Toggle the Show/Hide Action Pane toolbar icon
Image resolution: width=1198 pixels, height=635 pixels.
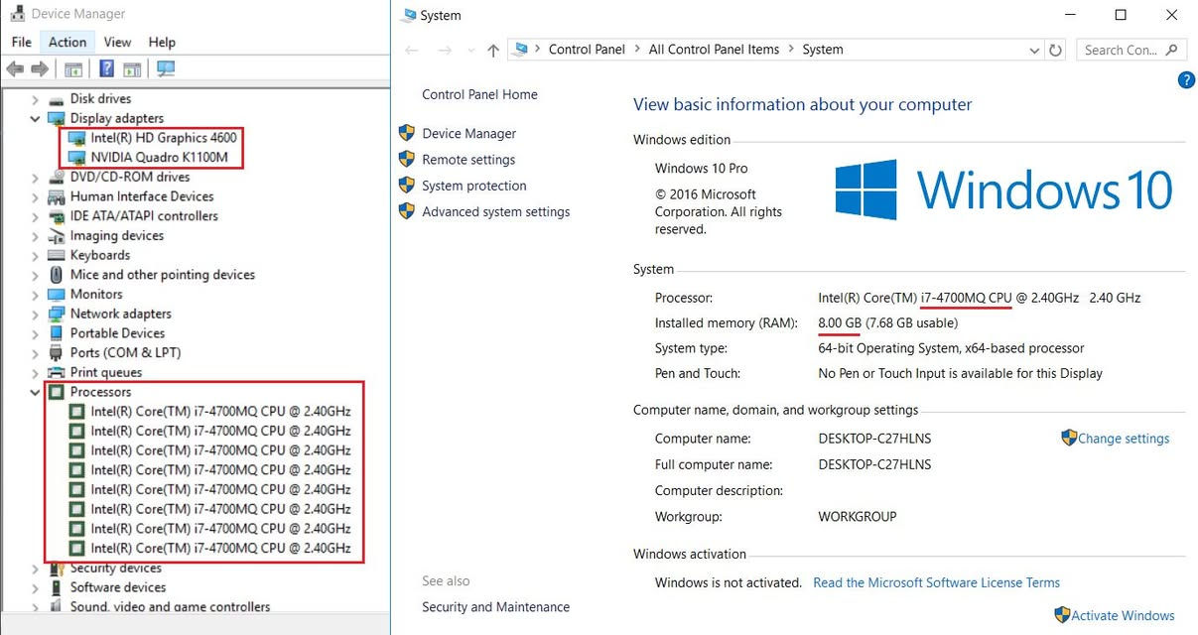[132, 68]
